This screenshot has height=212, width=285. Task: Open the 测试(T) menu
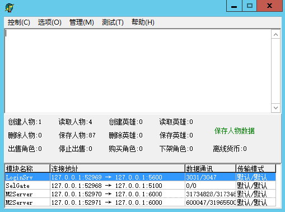pos(113,22)
